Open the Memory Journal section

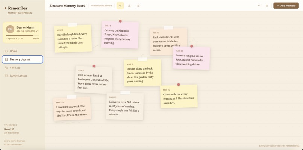[23, 59]
